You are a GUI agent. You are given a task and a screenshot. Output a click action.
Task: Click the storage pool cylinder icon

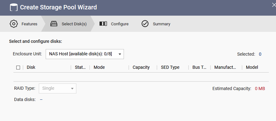(13, 8)
